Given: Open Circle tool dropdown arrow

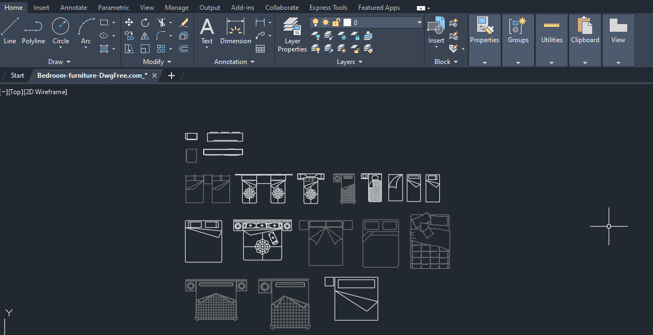Looking at the screenshot, I should click(x=61, y=48).
